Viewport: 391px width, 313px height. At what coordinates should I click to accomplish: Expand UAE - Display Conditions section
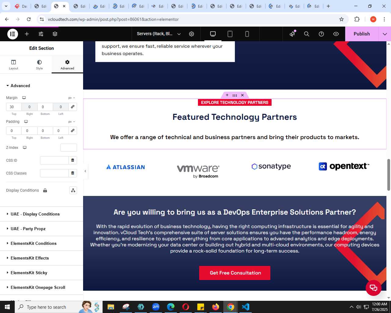(x=42, y=214)
